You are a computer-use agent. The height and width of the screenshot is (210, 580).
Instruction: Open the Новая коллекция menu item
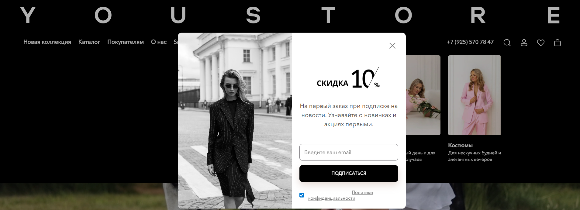point(47,42)
